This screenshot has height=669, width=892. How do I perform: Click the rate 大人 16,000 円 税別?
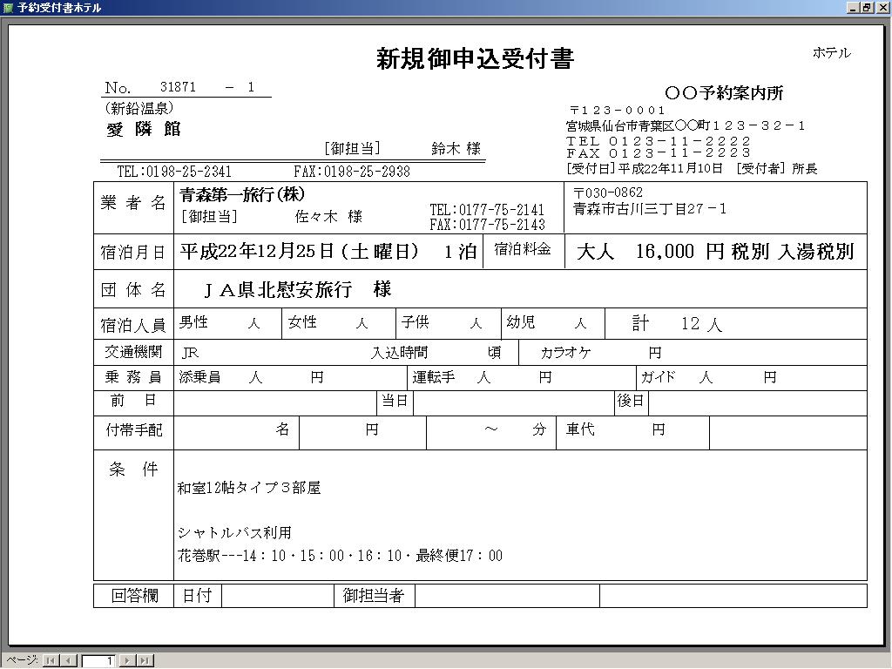673,252
